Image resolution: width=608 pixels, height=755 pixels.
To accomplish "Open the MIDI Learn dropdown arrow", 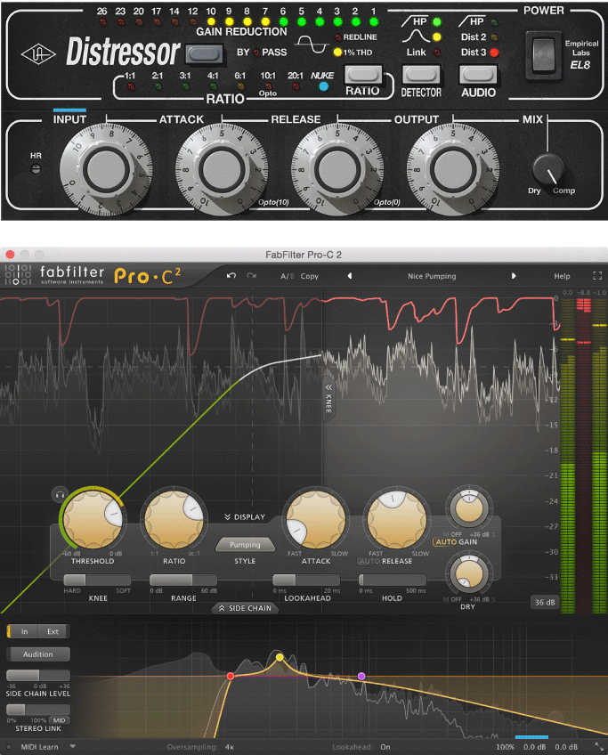I will pyautogui.click(x=73, y=747).
